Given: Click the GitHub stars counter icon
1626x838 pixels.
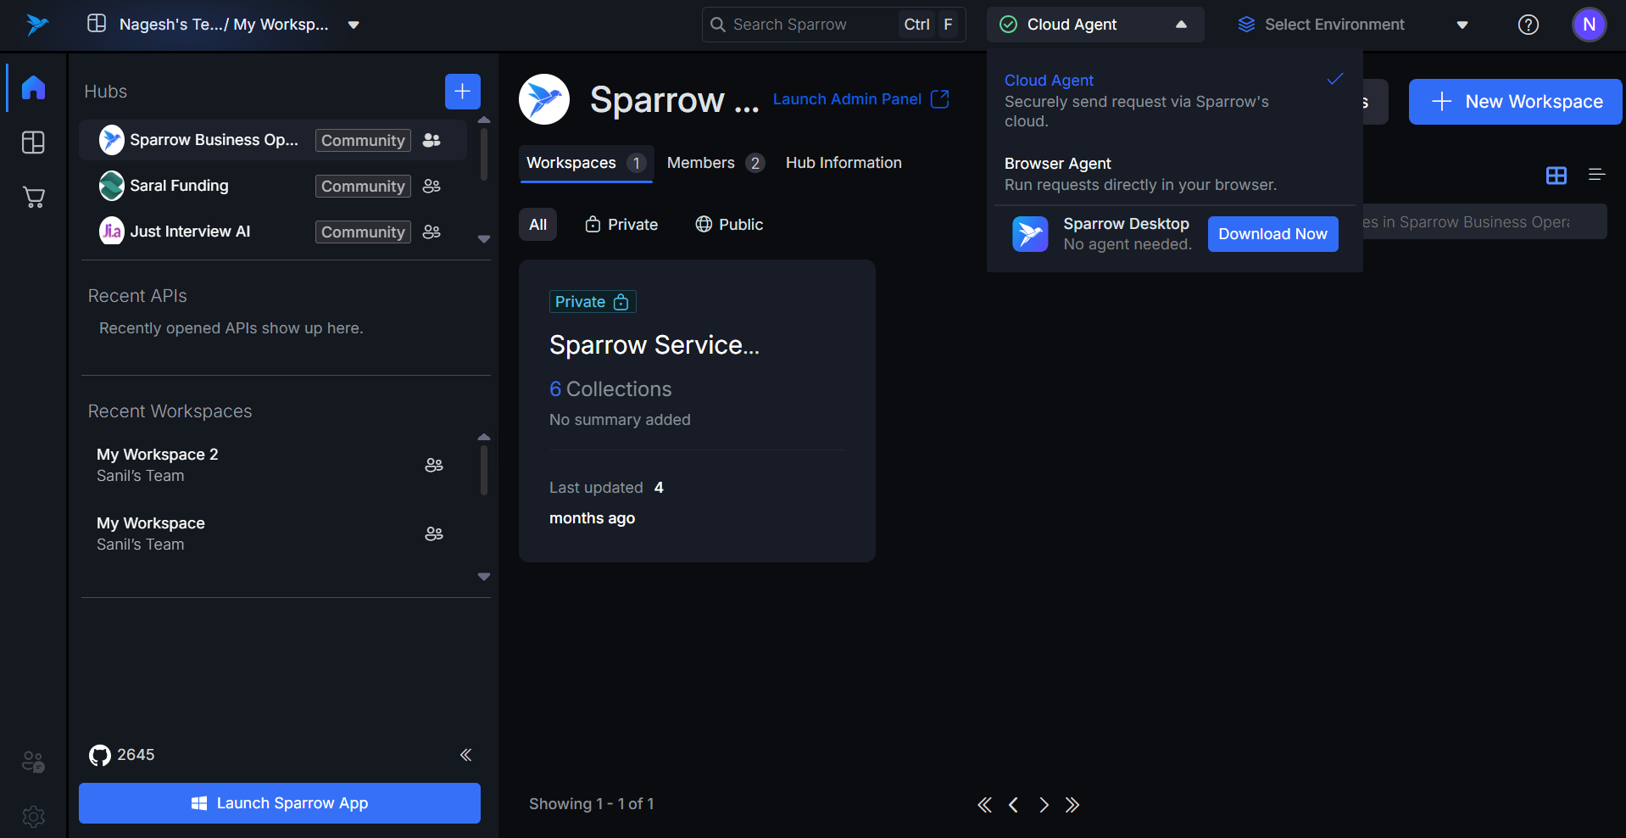Looking at the screenshot, I should pyautogui.click(x=99, y=755).
